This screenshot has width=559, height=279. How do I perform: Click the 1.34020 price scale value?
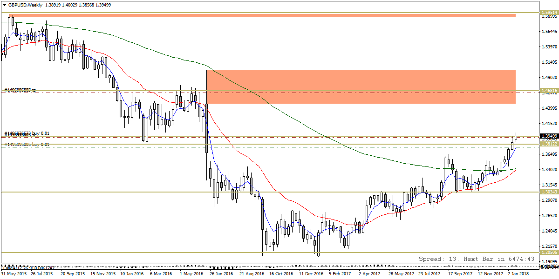click(x=550, y=169)
